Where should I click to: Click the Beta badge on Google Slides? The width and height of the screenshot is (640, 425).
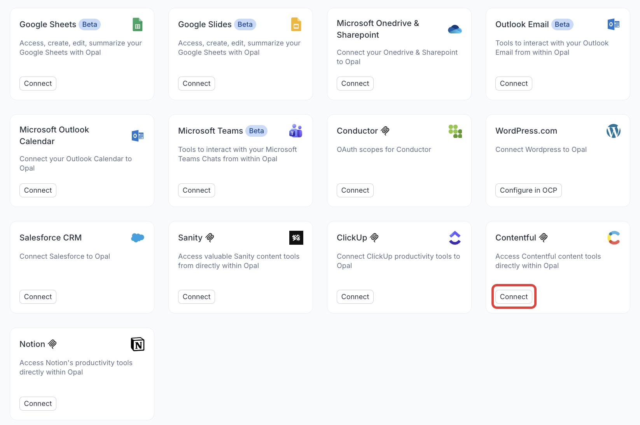pos(245,24)
